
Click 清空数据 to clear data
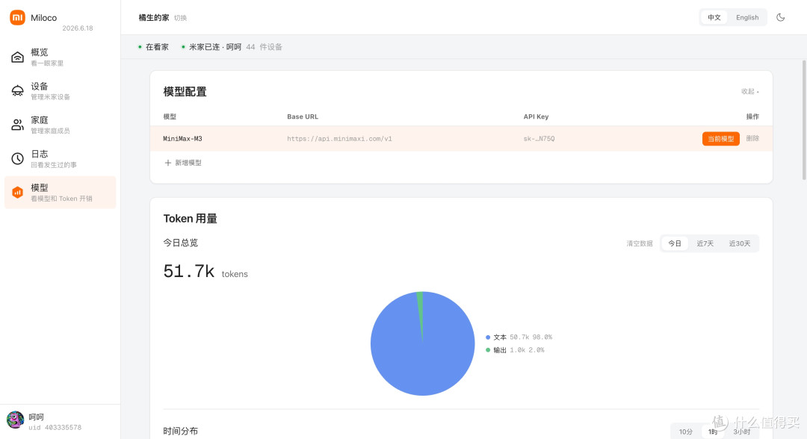point(639,243)
